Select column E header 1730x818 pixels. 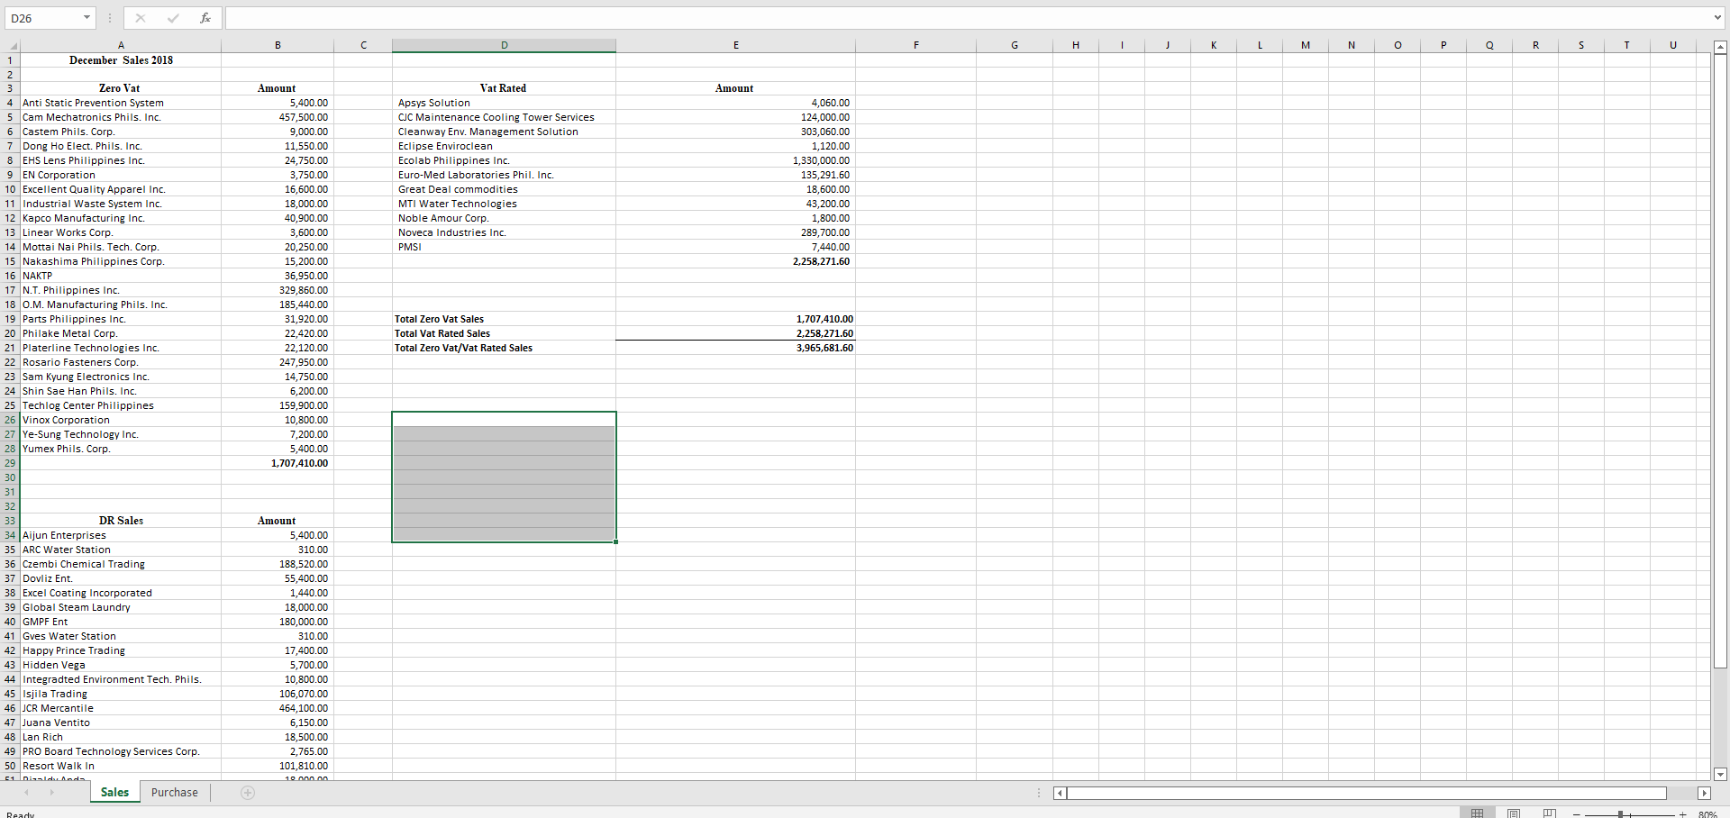[736, 45]
